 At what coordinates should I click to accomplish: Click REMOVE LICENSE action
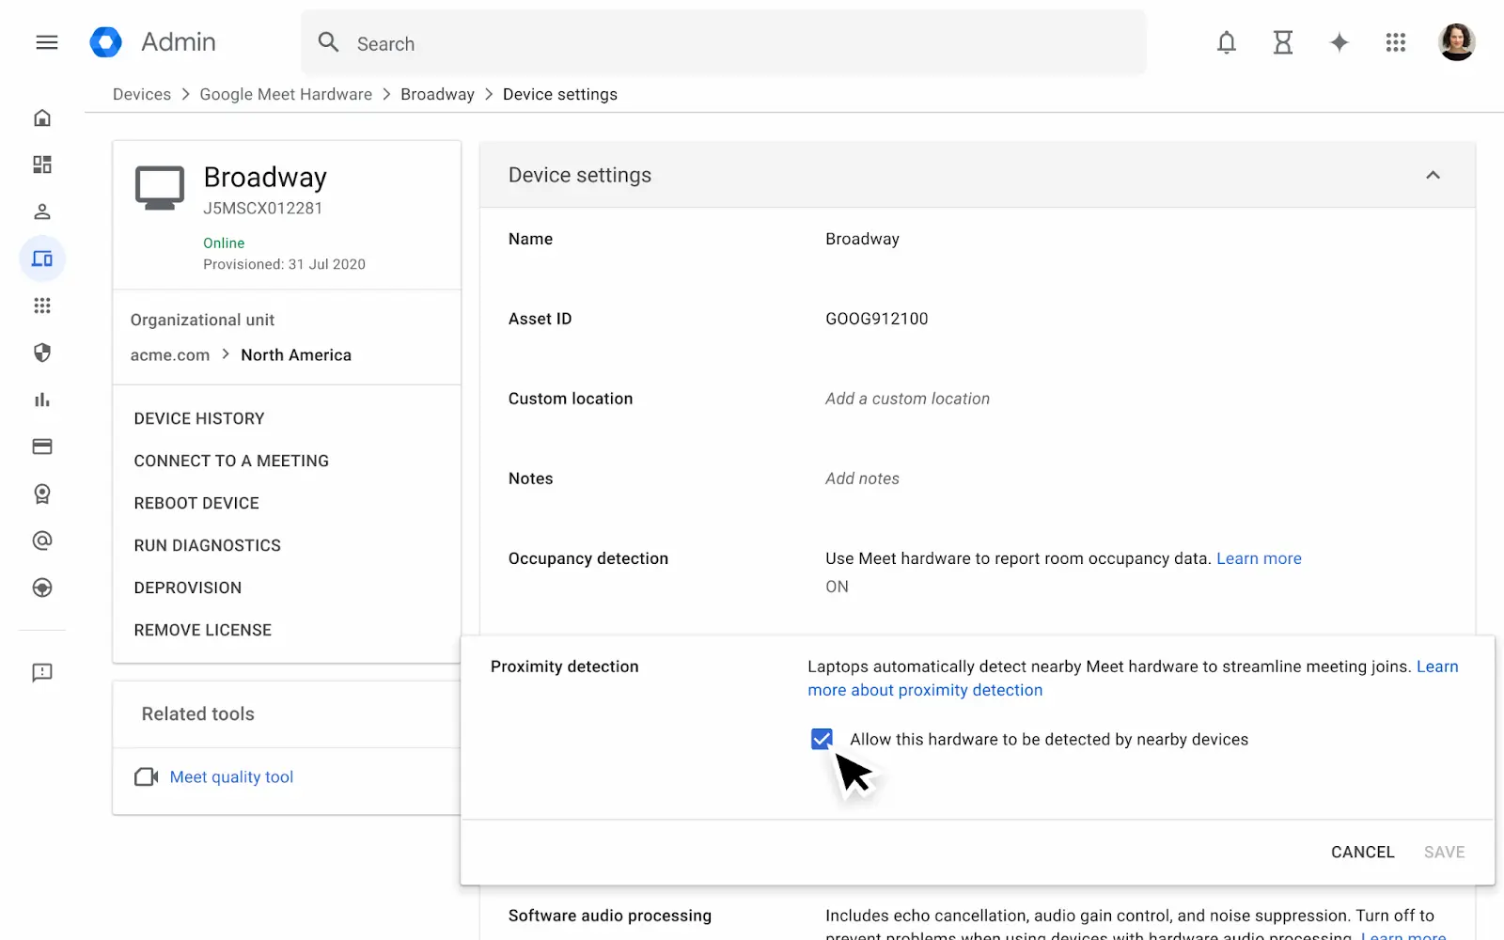point(202,630)
